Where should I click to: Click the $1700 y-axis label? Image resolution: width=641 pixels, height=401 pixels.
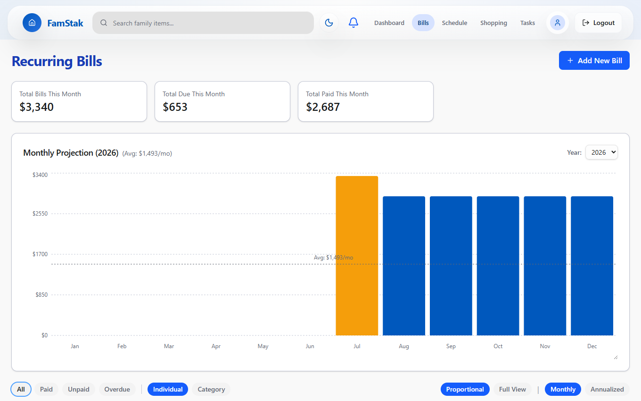(x=40, y=254)
